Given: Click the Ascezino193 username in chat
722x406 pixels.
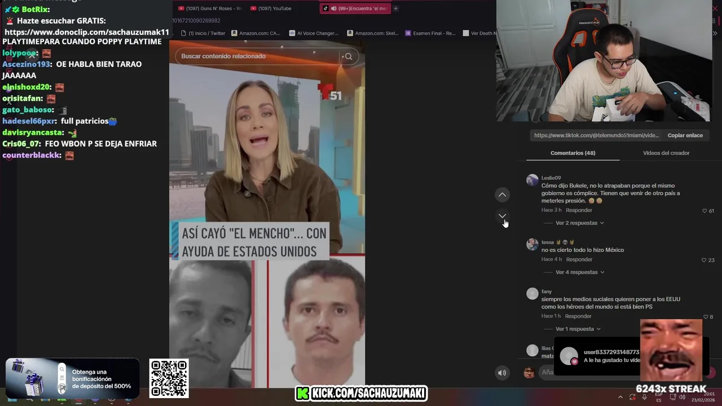Looking at the screenshot, I should pos(27,64).
